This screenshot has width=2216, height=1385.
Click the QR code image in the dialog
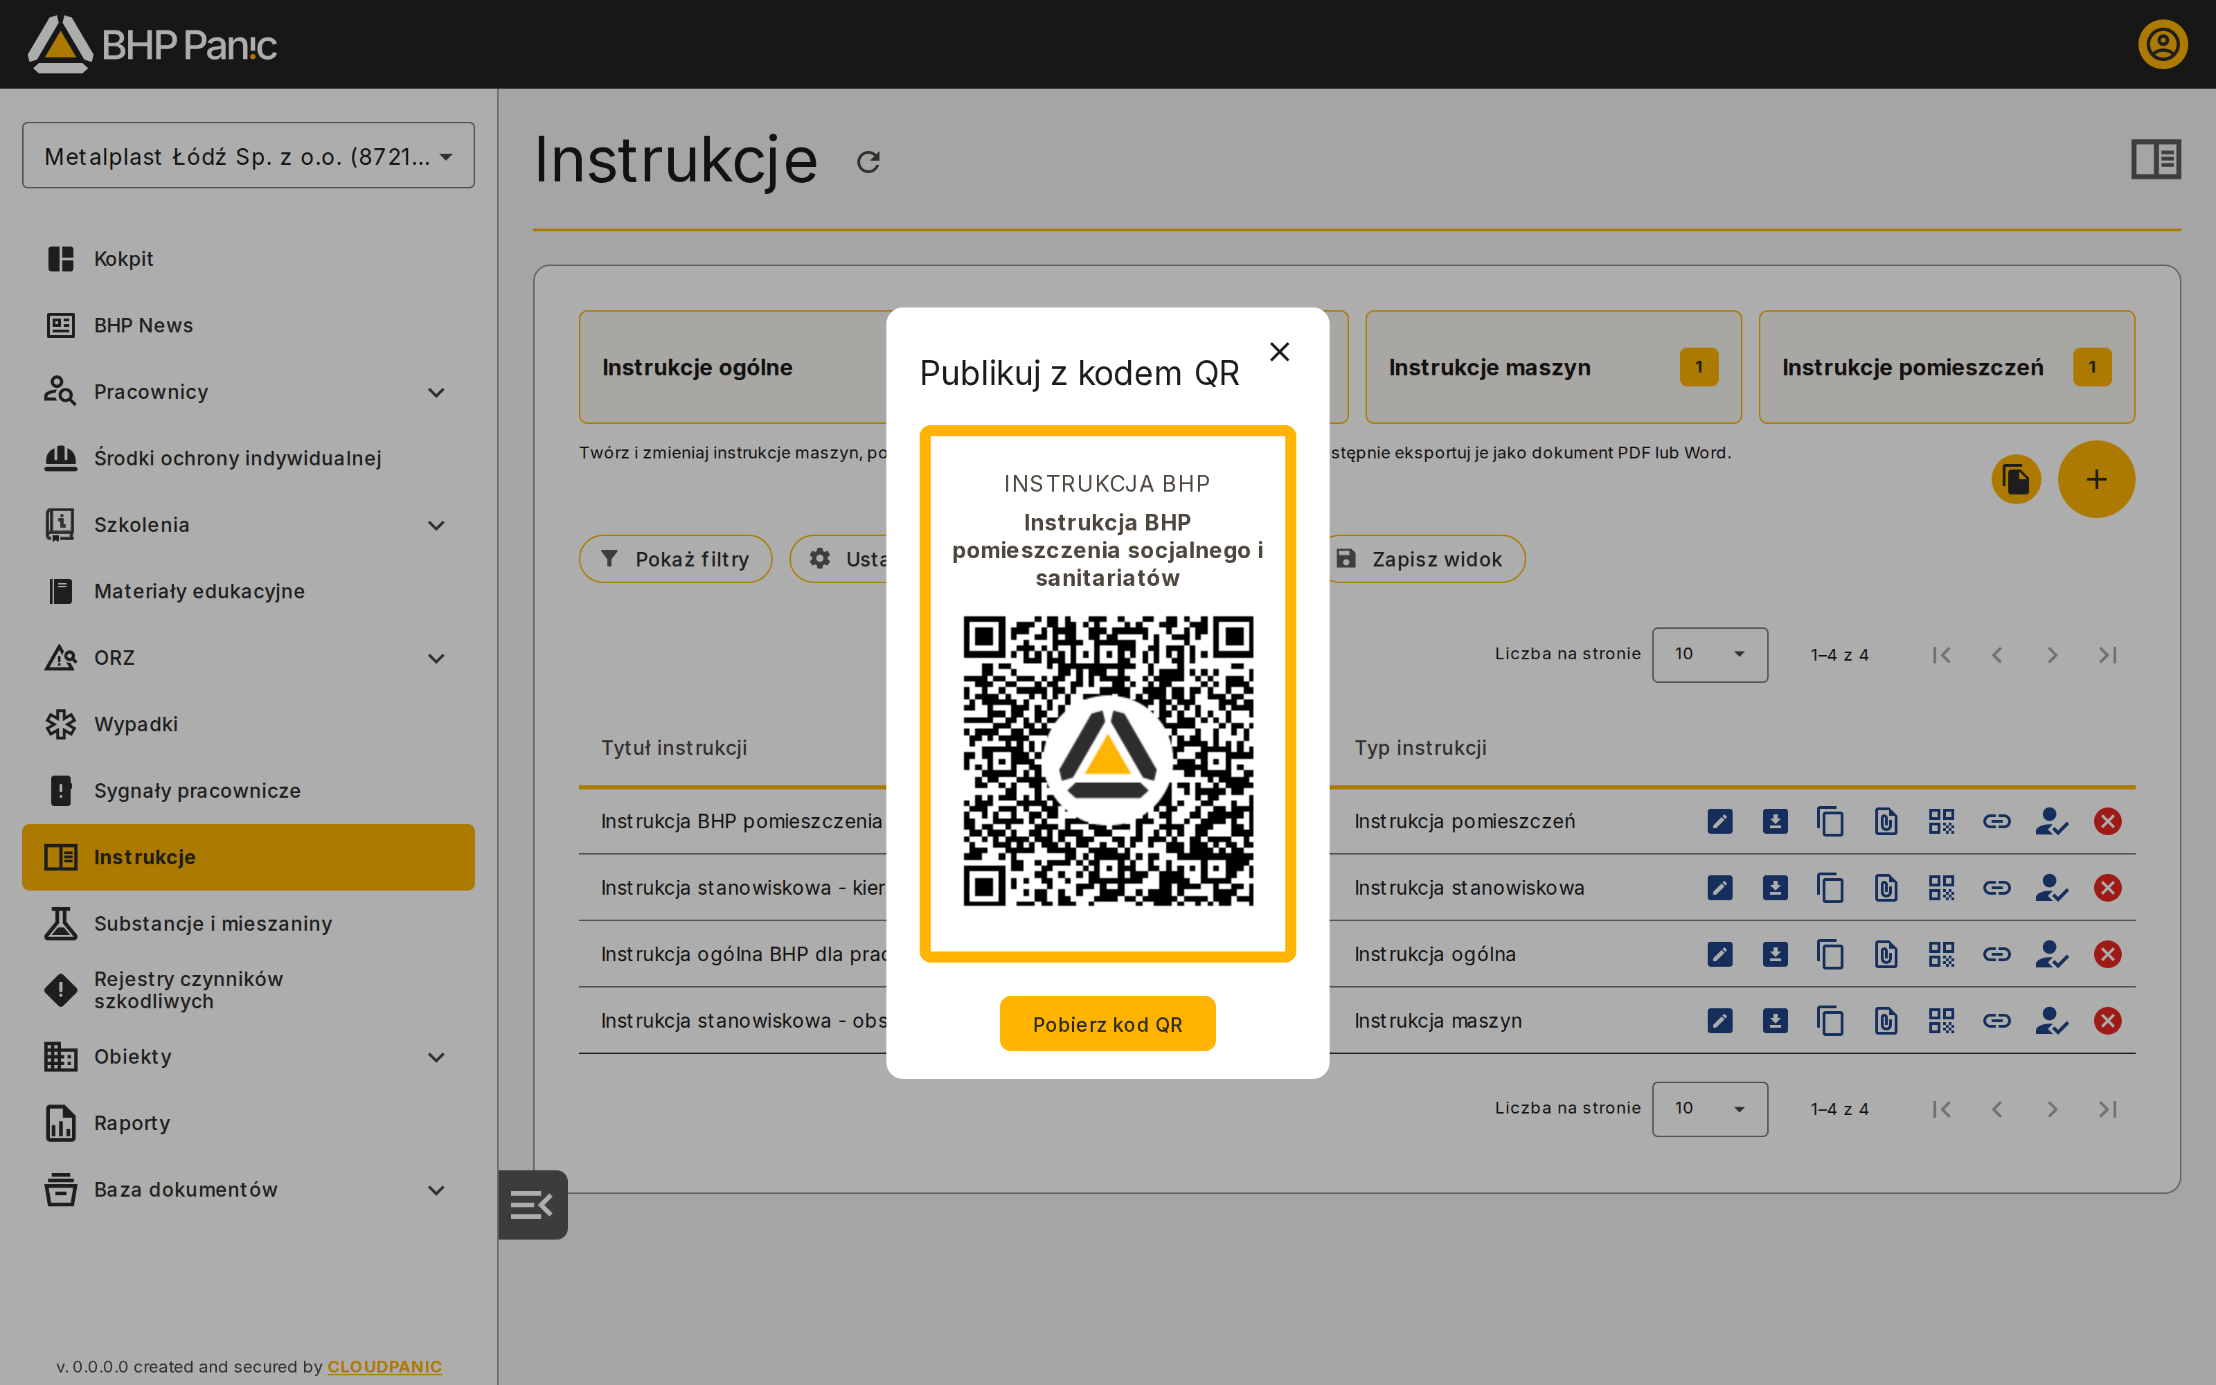tap(1108, 761)
